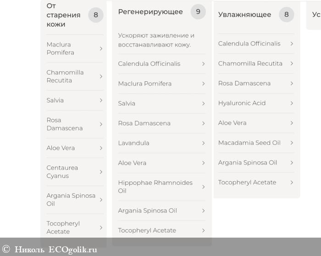Screen dimensions: 321x256
Task: Click the partially visible fourth category card
Action: (315, 15)
